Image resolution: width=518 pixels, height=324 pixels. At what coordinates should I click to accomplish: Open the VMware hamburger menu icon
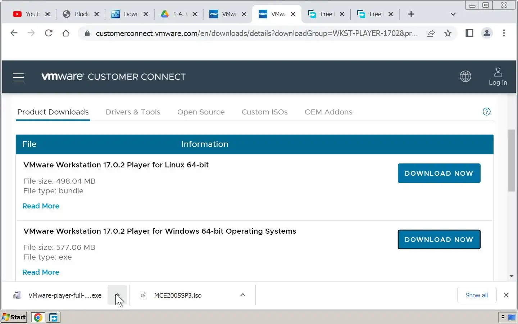[18, 77]
